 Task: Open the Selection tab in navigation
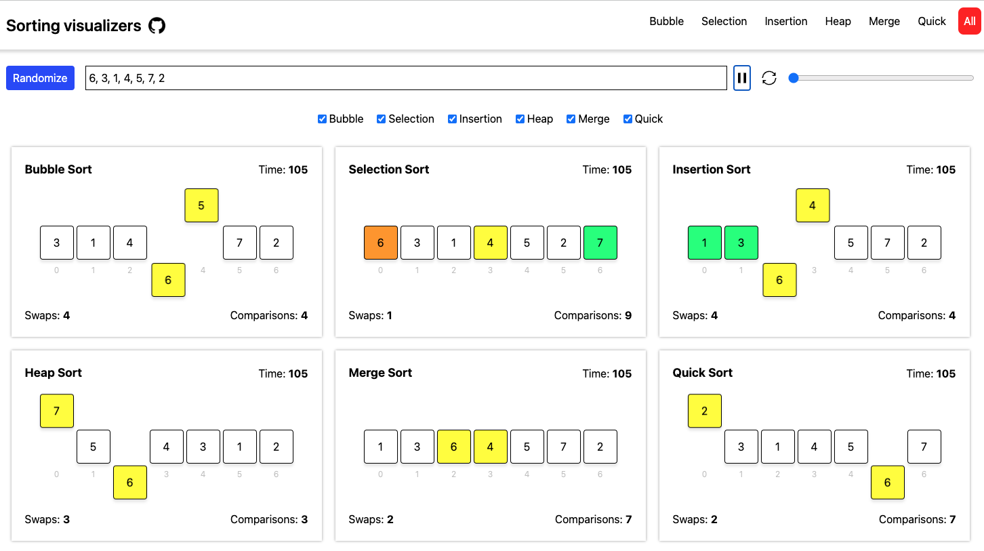pyautogui.click(x=724, y=21)
